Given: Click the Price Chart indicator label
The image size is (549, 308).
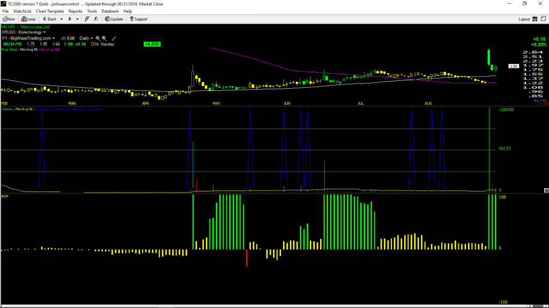Looking at the screenshot, I should [x=10, y=50].
